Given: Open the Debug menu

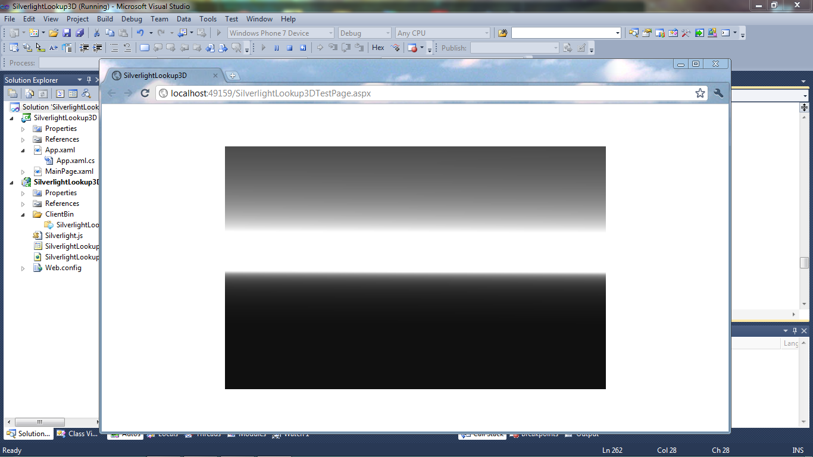Looking at the screenshot, I should [132, 18].
